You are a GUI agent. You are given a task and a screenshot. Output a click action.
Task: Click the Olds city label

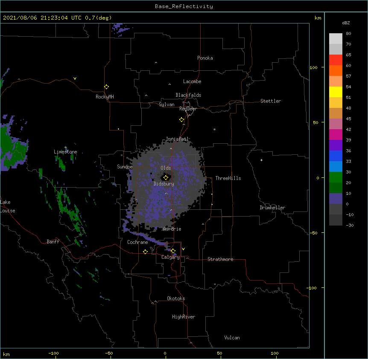[x=166, y=168]
